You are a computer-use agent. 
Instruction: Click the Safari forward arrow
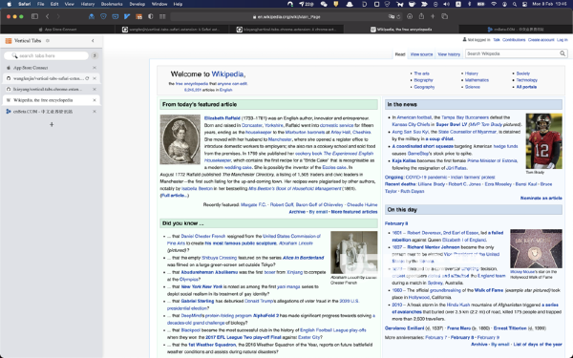coord(58,16)
